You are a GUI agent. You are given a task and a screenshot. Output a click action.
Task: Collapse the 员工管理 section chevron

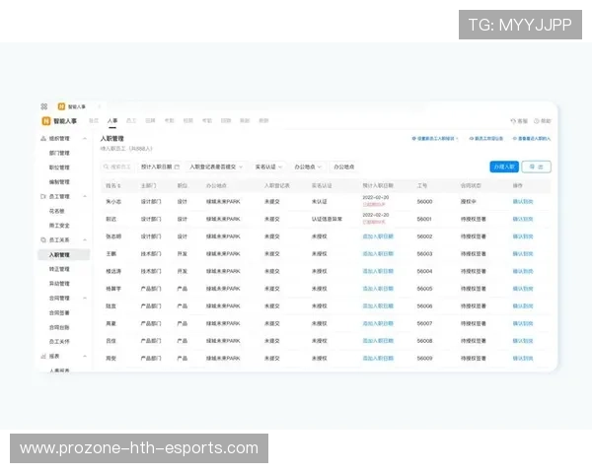coord(85,196)
